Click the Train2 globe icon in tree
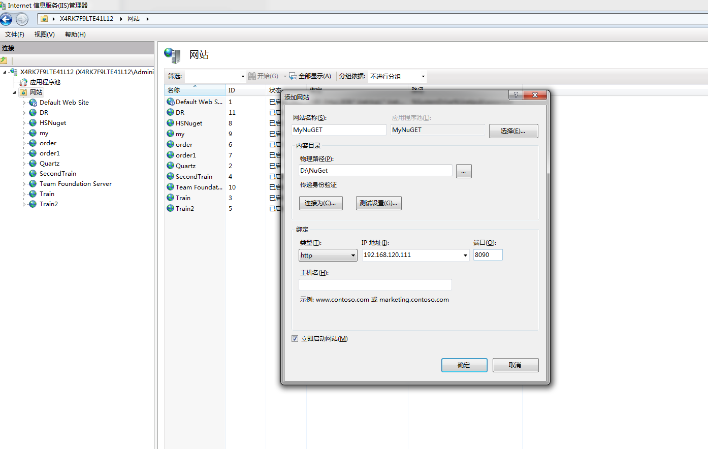Viewport: 708px width, 449px height. 33,204
